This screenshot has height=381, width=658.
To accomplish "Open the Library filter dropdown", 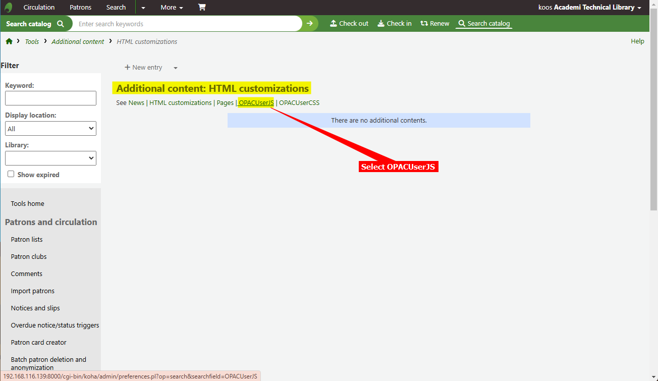I will 50,158.
